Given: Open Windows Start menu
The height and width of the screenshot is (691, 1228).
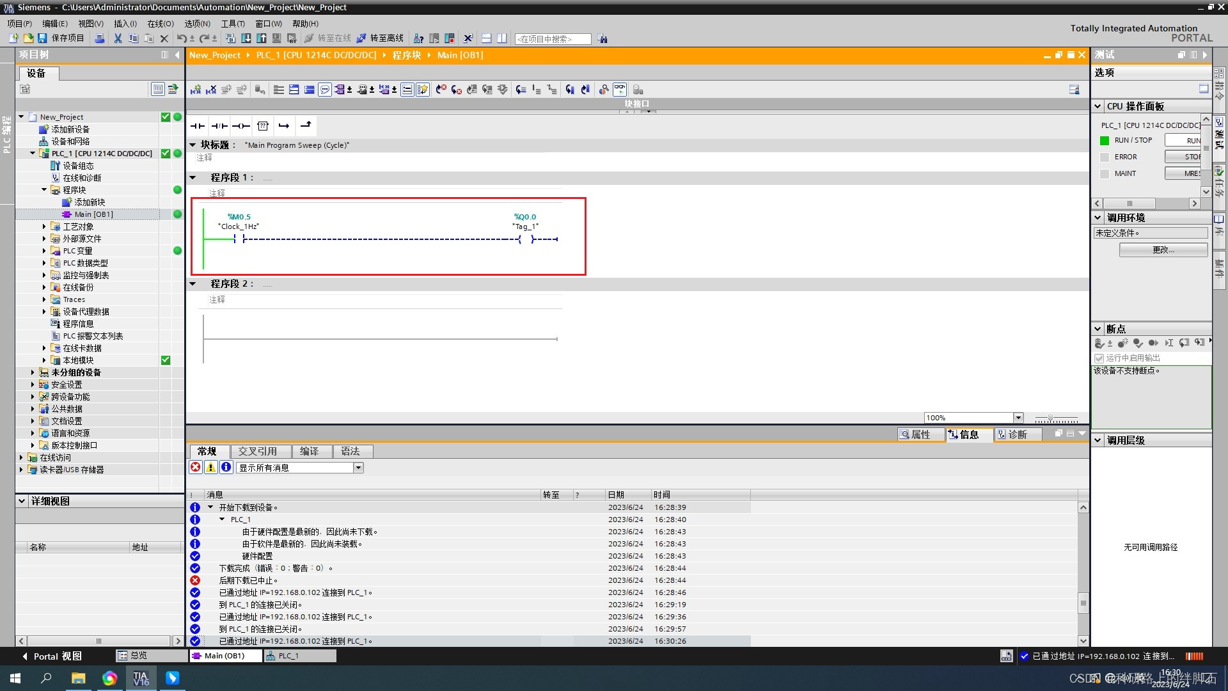Looking at the screenshot, I should coord(15,678).
